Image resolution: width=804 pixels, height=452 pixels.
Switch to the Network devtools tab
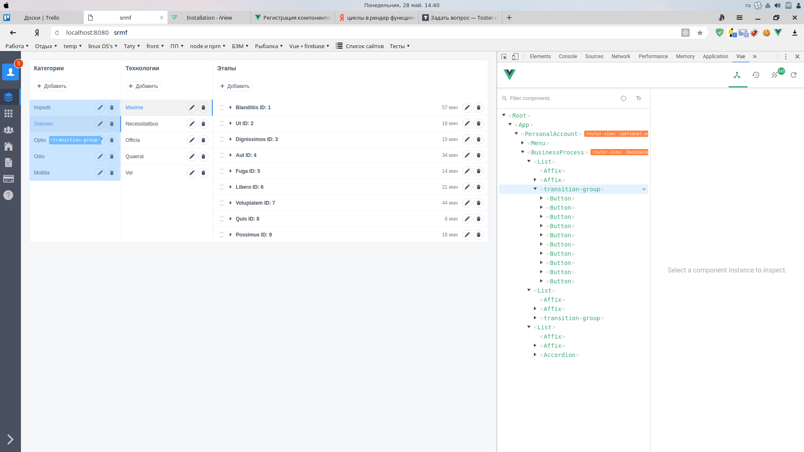(x=621, y=56)
